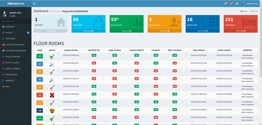This screenshot has height=125, width=262.
Task: Click the HMobileSuite logo
Action: click(16, 4)
